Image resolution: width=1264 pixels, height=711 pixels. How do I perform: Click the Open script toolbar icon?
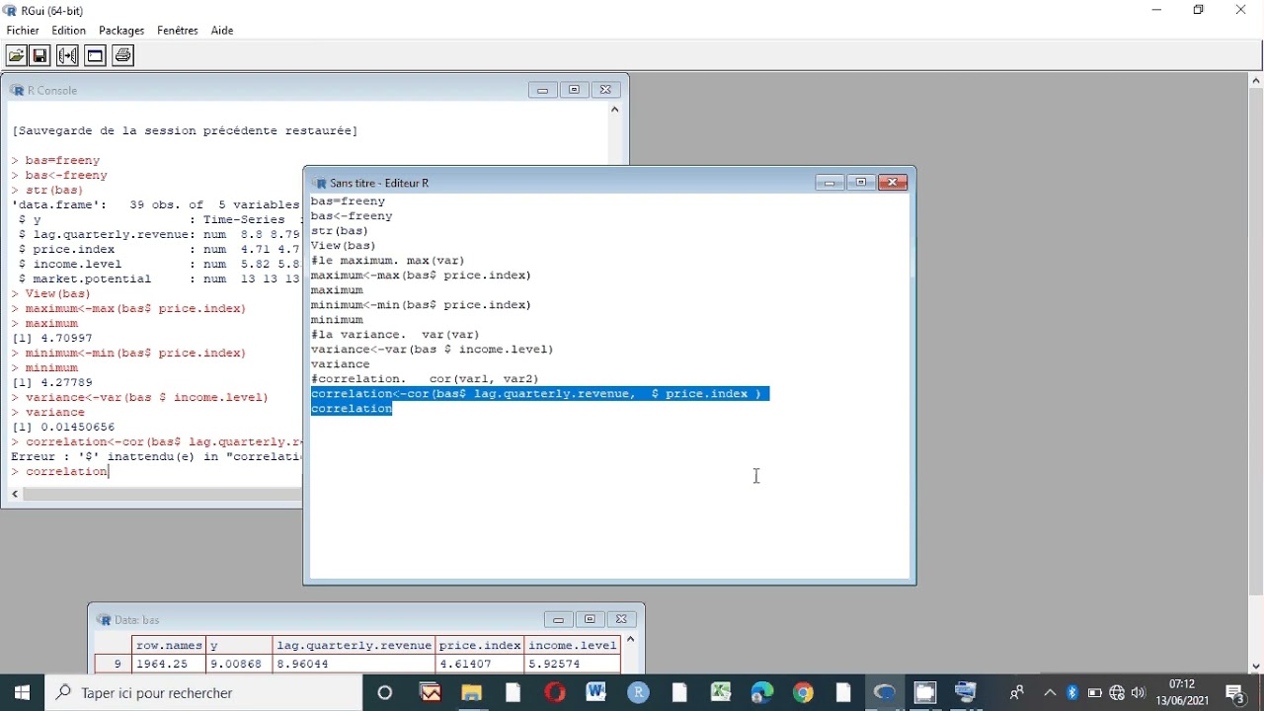point(17,55)
